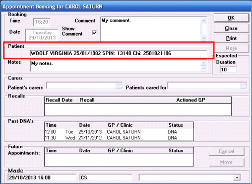Click the scroll down arrow in Notes box
The width and height of the screenshot is (252, 184).
tap(204, 68)
